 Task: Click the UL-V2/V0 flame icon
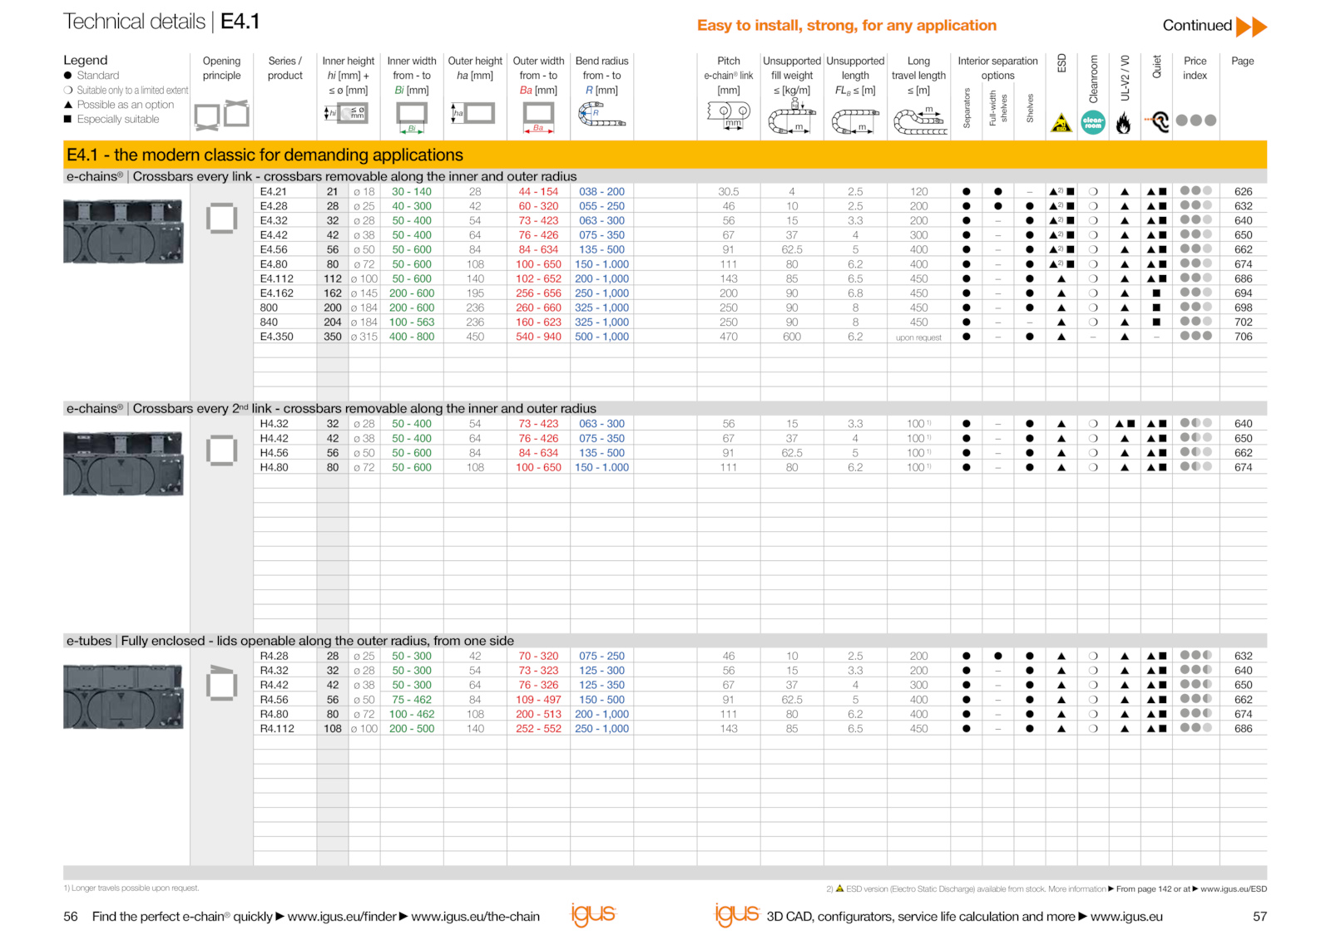pyautogui.click(x=1124, y=124)
